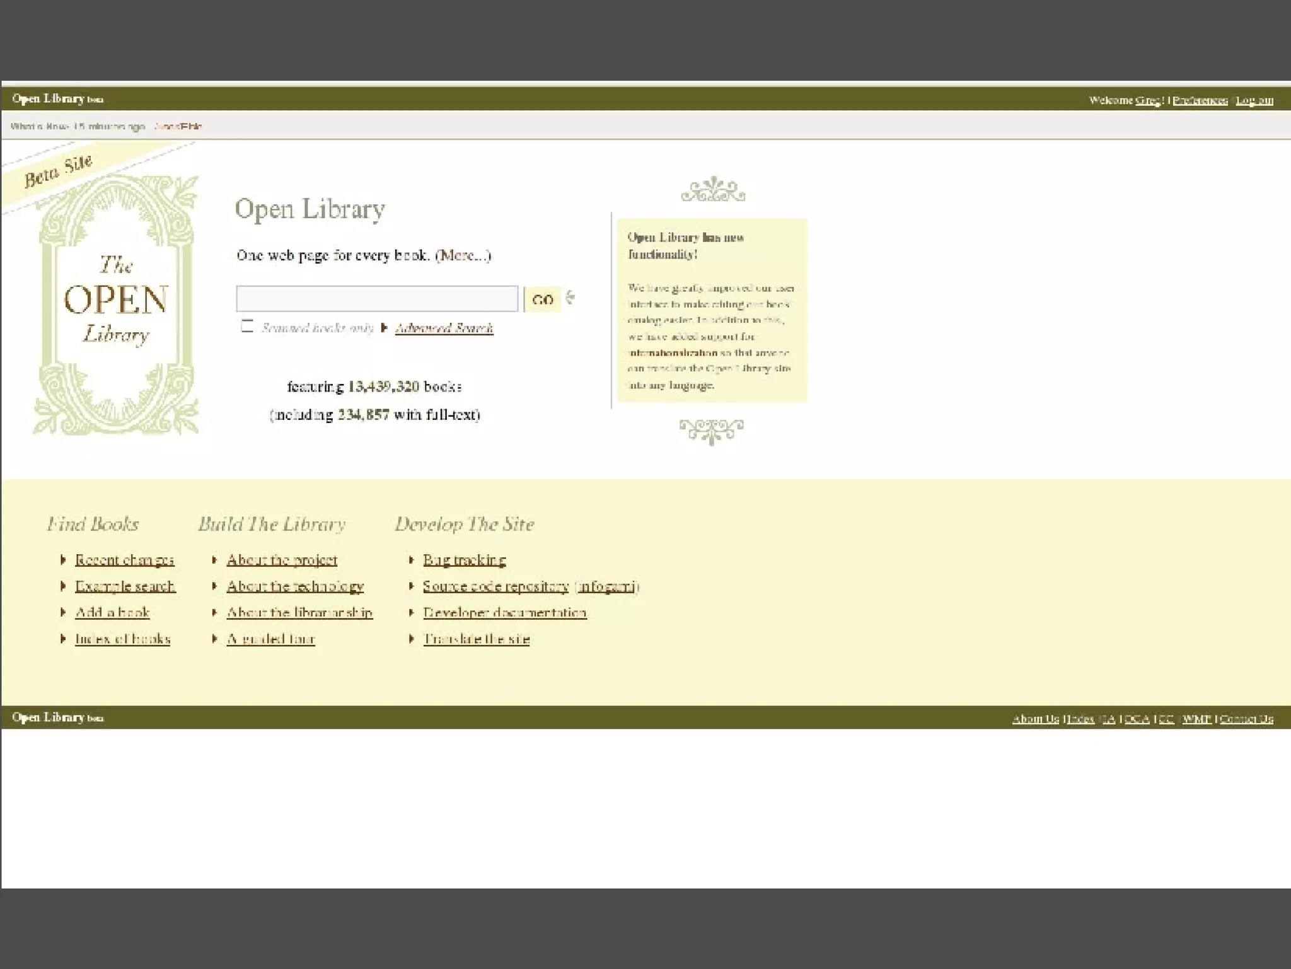
Task: Click the footer Open Library beta logo
Action: point(57,717)
